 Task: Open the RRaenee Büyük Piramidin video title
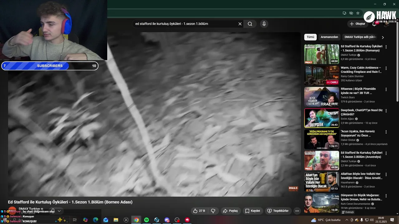(358, 91)
